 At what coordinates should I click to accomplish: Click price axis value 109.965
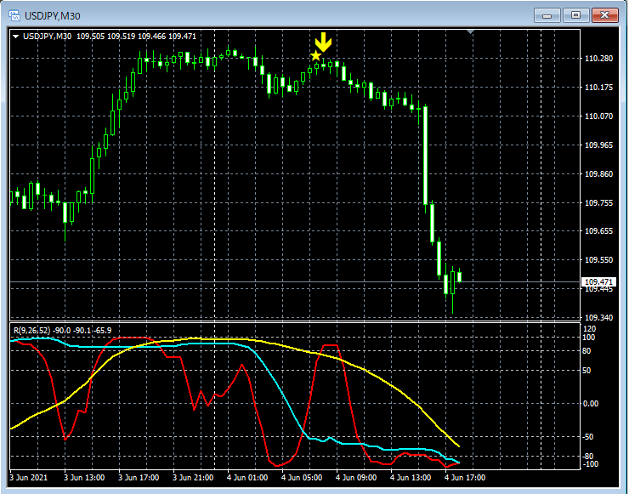599,145
